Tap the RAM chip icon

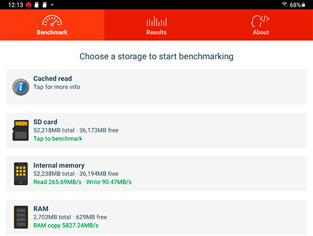[21, 217]
